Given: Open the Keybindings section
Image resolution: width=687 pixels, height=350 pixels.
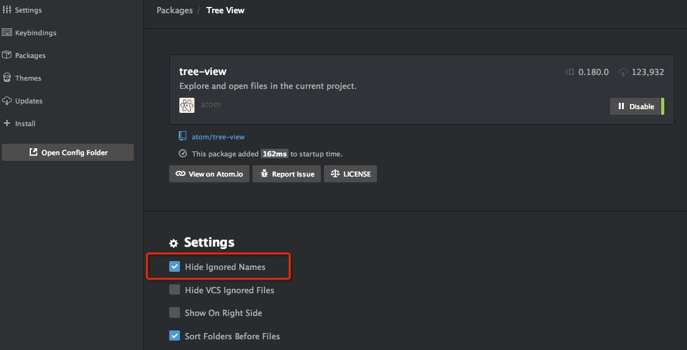Looking at the screenshot, I should coord(29,33).
